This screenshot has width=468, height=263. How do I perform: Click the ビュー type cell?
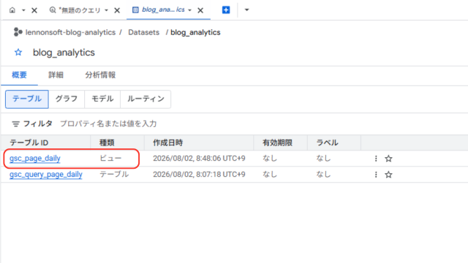click(110, 158)
